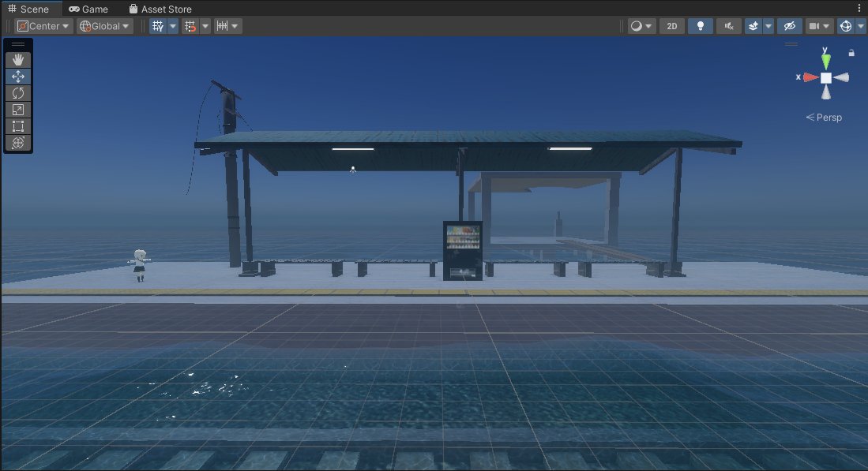Toggle scene effects (skybox, fog)

[x=753, y=26]
